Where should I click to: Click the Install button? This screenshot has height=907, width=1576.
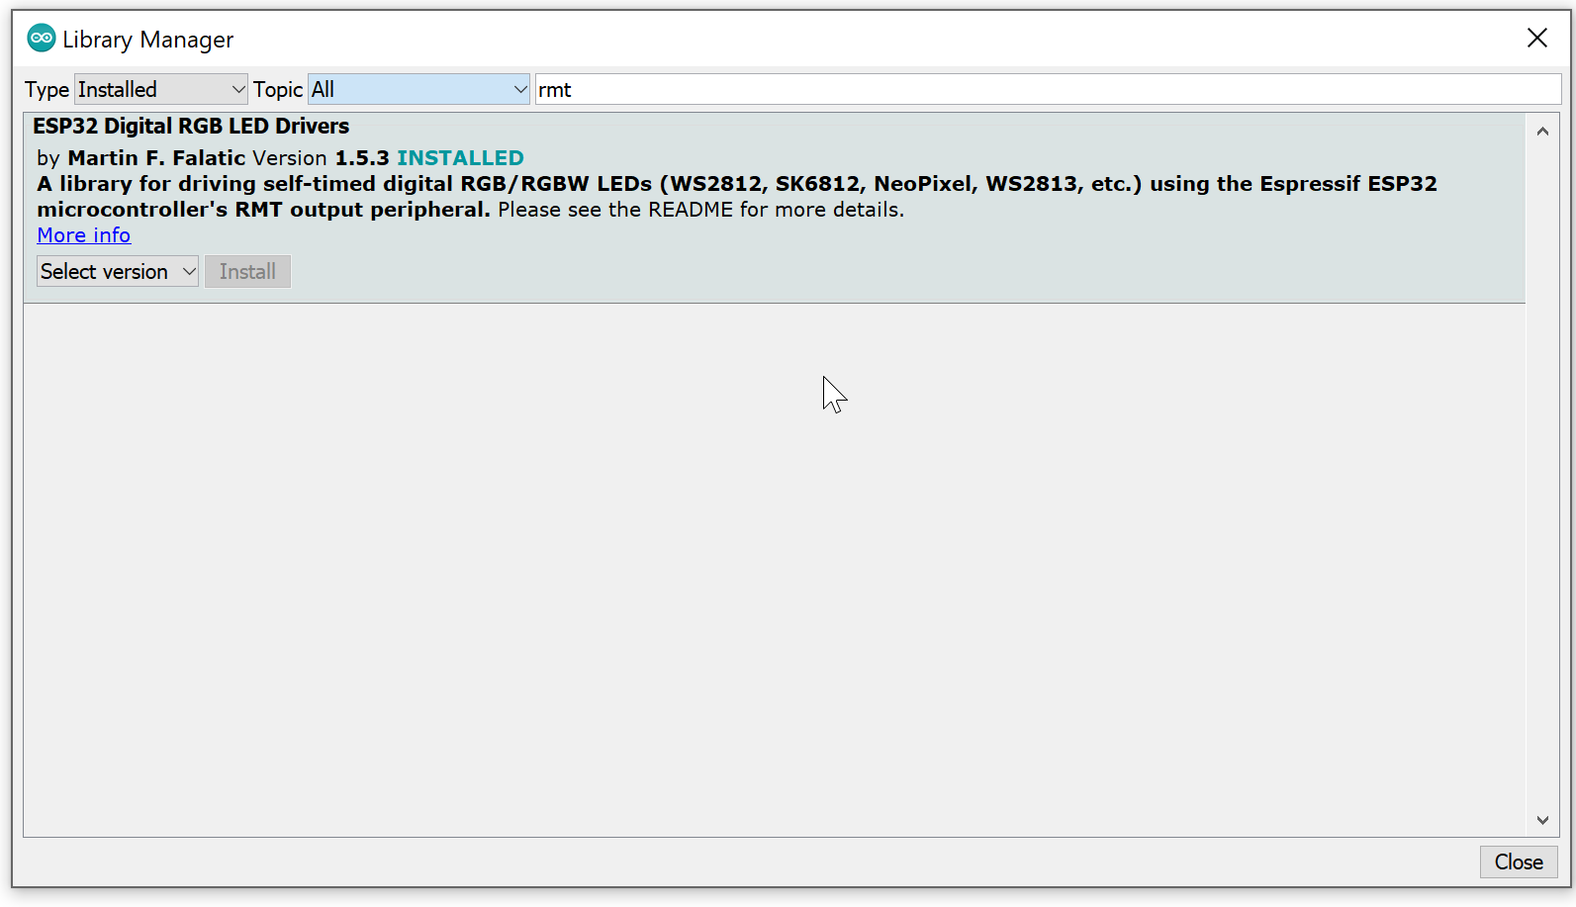coord(247,271)
